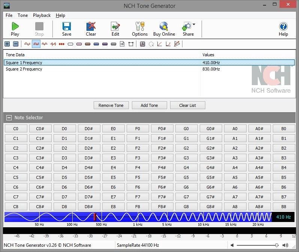Click the 410 Hz frequency readout

point(283,217)
